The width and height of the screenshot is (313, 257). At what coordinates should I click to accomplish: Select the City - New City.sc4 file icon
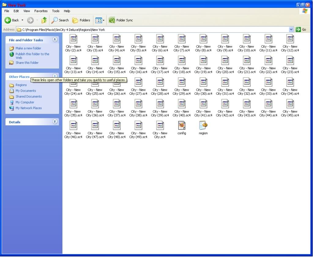point(160,125)
